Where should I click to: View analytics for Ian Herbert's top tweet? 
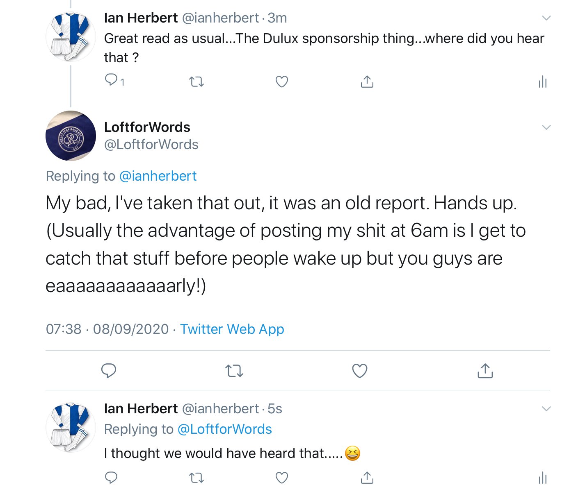click(x=543, y=82)
